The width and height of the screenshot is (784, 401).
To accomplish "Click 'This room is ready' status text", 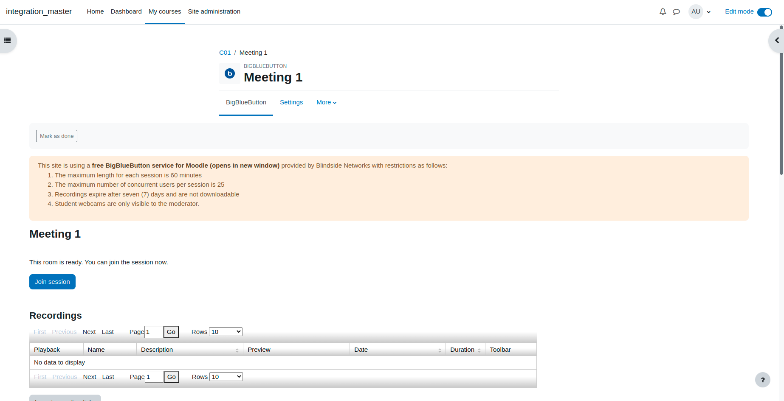I will pos(99,262).
